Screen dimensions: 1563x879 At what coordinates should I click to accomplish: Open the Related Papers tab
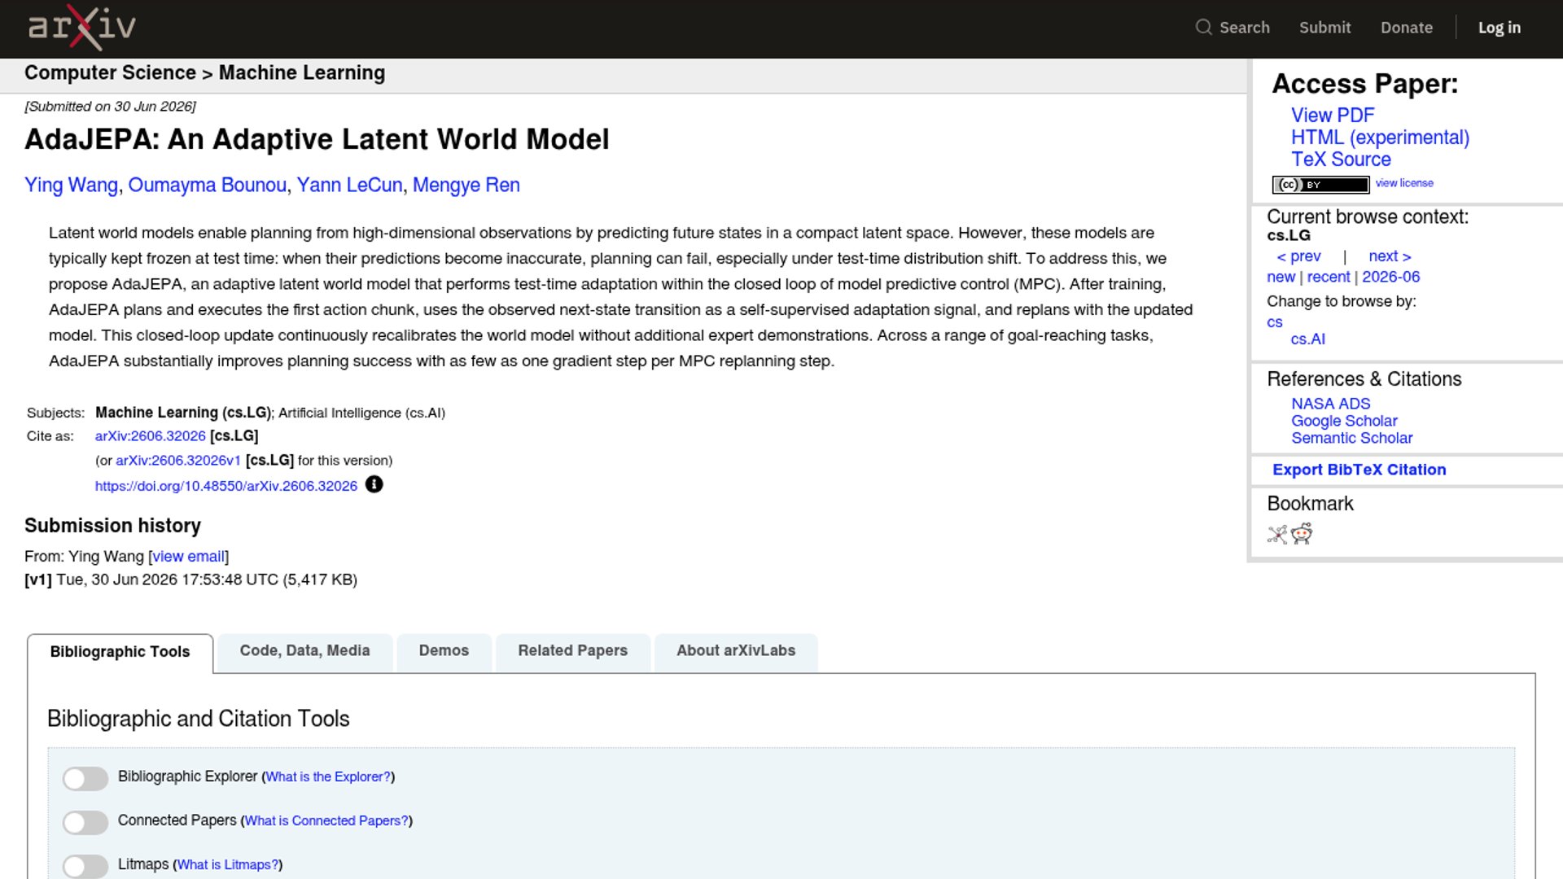[x=572, y=650]
